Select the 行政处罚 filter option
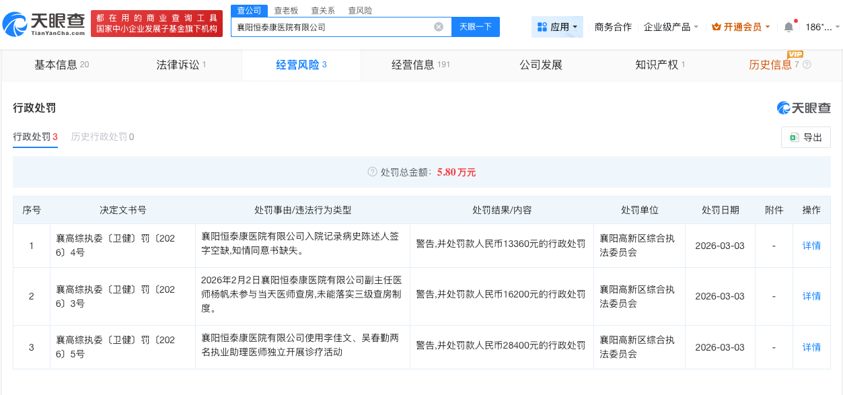This screenshot has width=843, height=395. pyautogui.click(x=32, y=137)
